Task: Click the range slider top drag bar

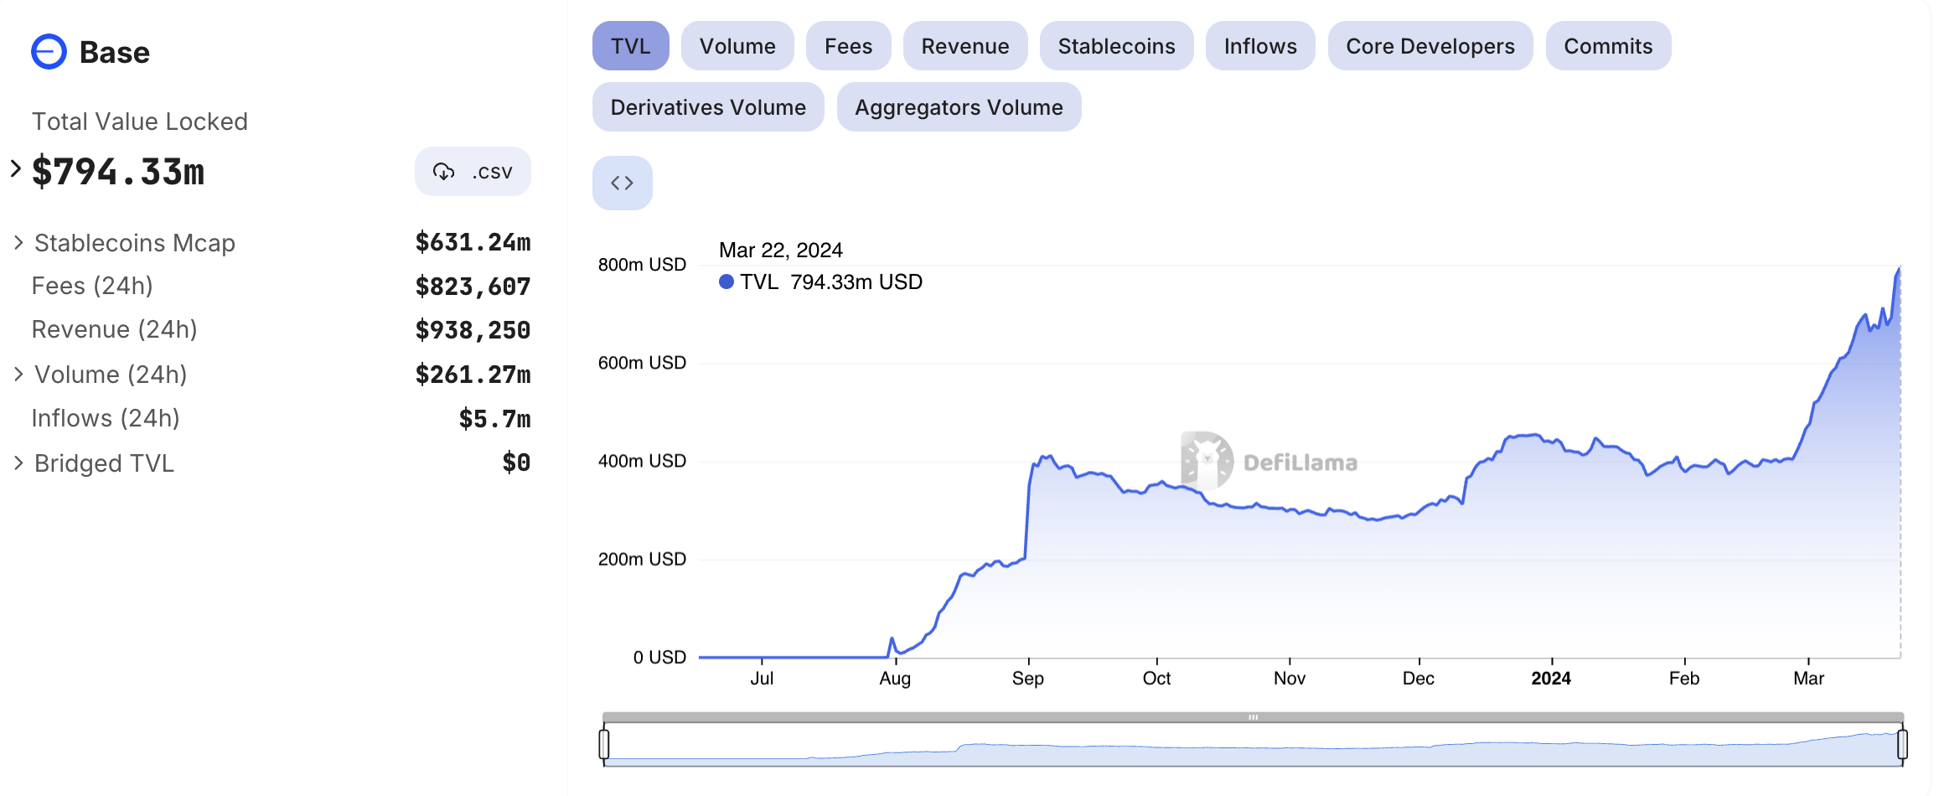Action: (1253, 717)
